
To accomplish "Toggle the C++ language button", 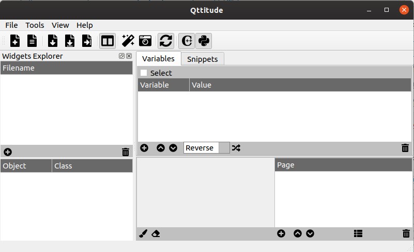I will click(x=187, y=41).
